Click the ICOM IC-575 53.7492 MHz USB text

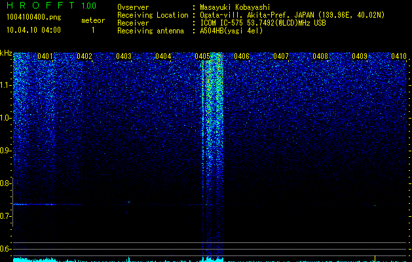pos(263,23)
